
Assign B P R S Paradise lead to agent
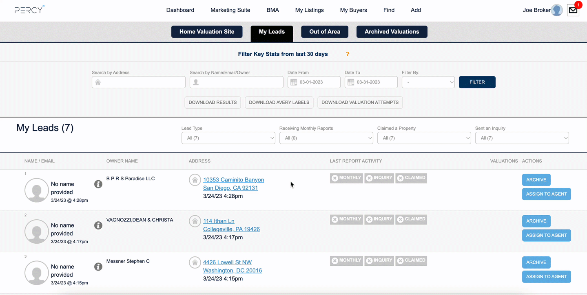pos(547,194)
